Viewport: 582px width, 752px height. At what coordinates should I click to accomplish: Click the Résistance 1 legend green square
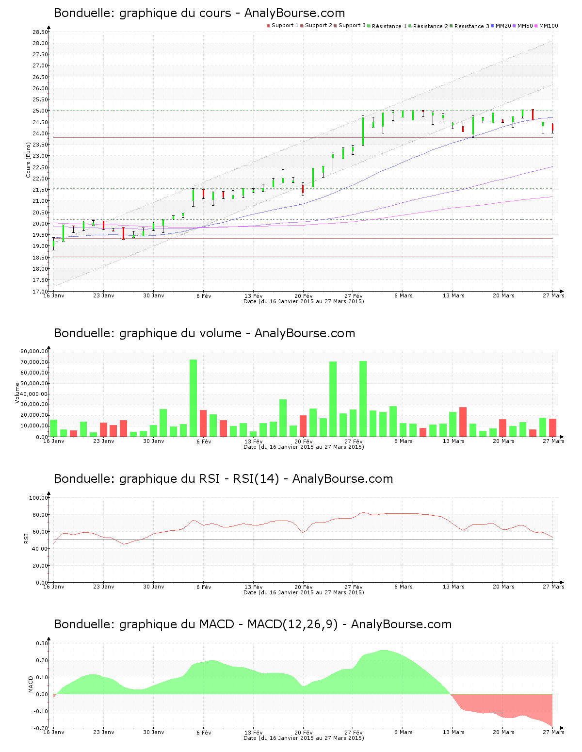[x=369, y=26]
